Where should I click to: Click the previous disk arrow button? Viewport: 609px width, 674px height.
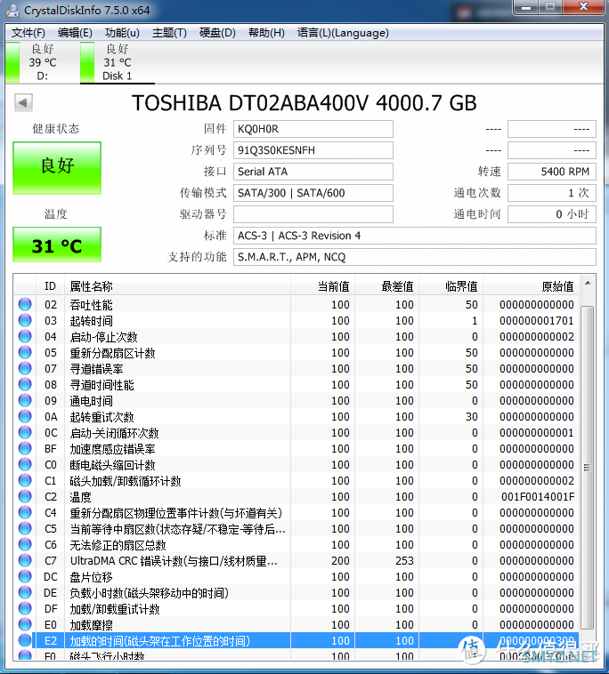(x=23, y=103)
